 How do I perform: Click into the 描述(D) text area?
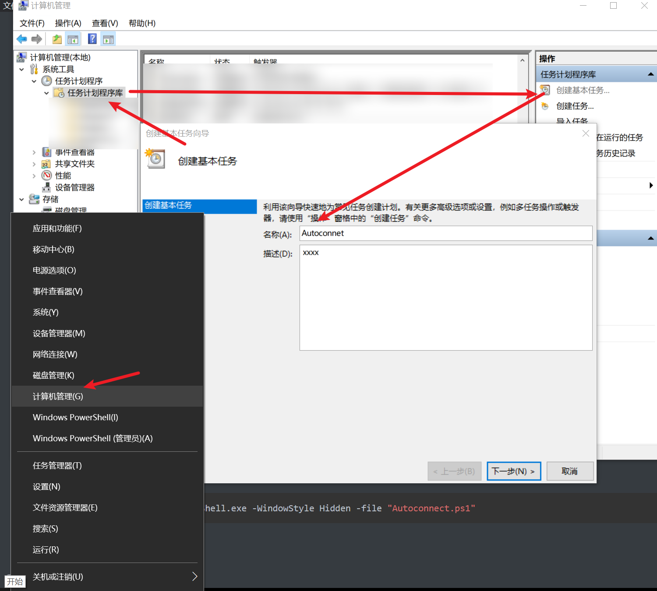click(x=445, y=298)
